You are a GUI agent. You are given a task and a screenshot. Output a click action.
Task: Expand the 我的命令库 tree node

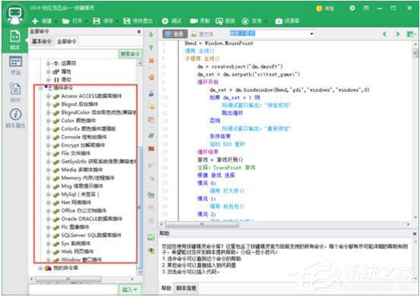coord(40,268)
